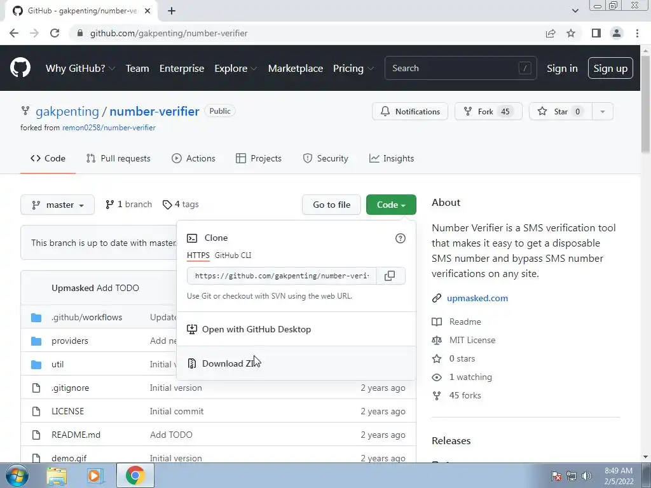
Task: Click the 1 branch link
Action: pos(128,205)
